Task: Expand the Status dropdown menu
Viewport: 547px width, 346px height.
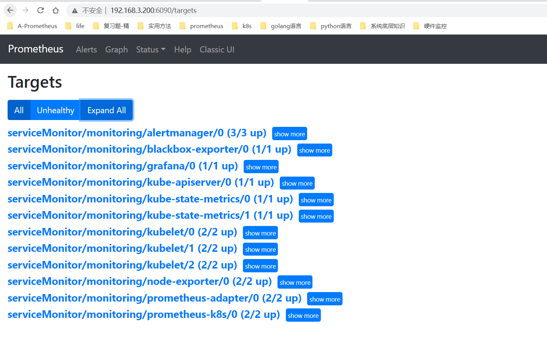Action: tap(151, 49)
